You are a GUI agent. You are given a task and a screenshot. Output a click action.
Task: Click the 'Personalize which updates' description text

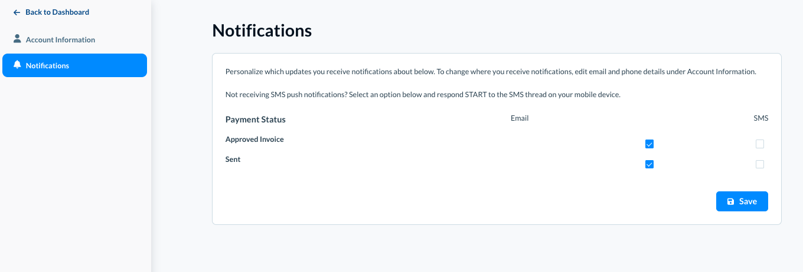point(490,72)
